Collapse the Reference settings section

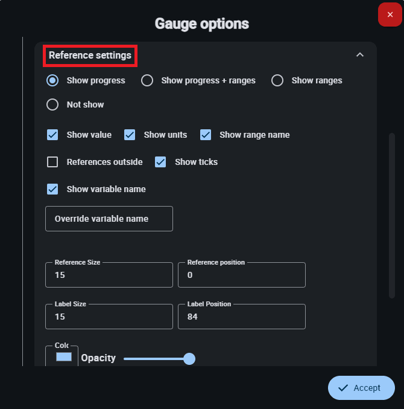[360, 55]
